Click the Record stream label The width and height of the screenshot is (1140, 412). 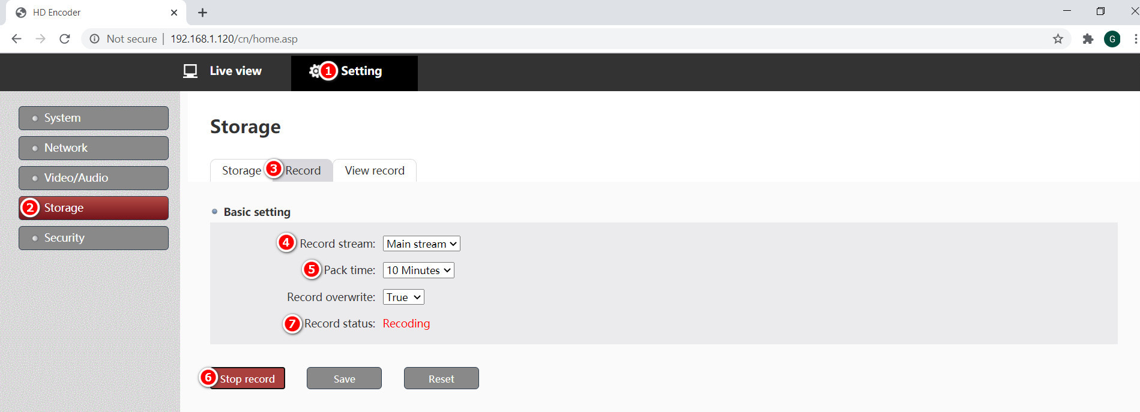[337, 244]
